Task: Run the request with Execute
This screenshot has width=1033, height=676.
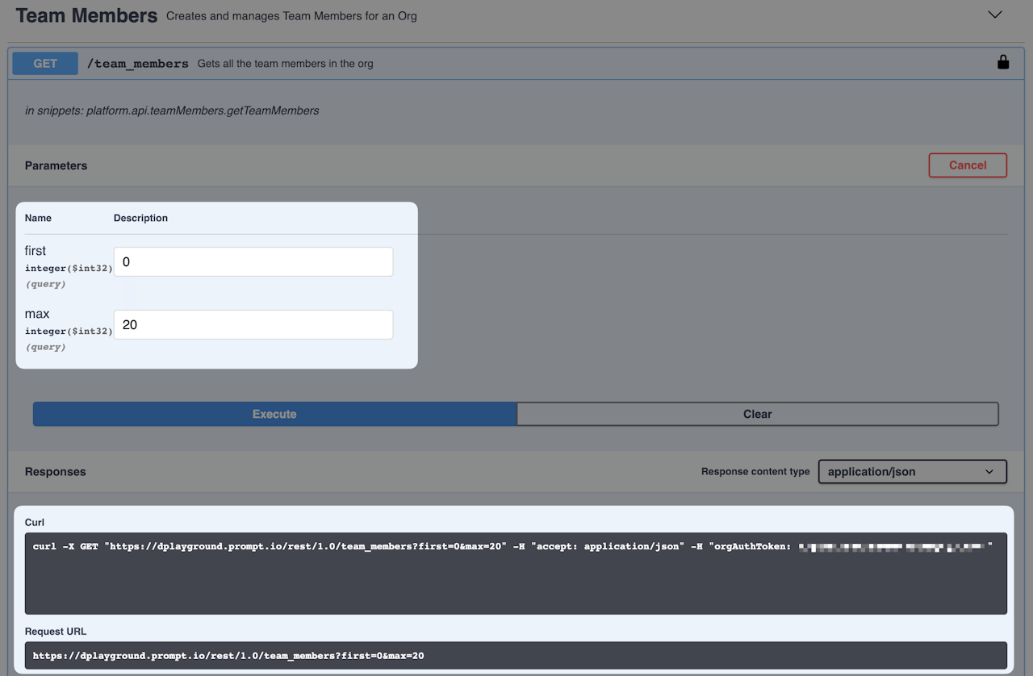Action: click(274, 414)
